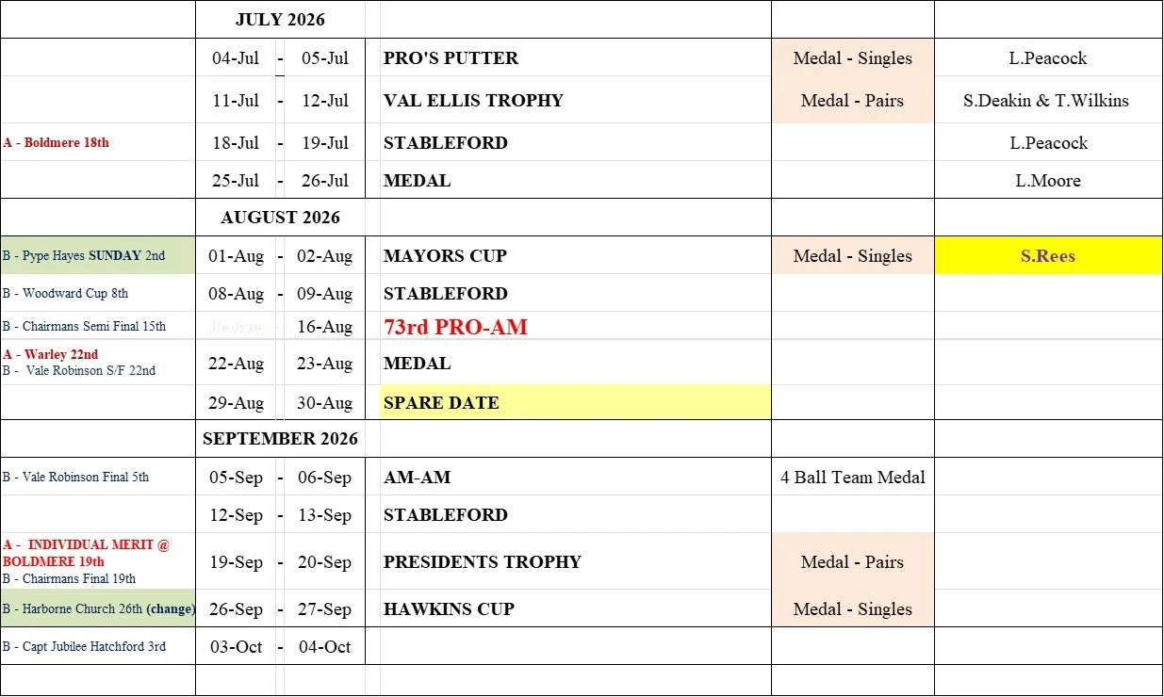Select the MAYORS CUP event cell

pos(575,255)
